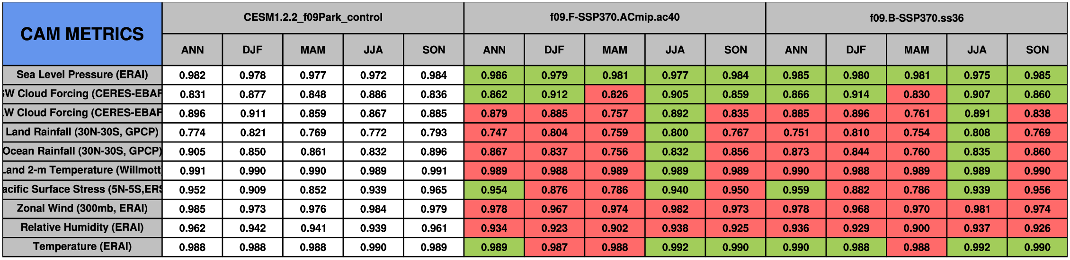Click the Zonal Wind (300mb, ERAI) row label
The height and width of the screenshot is (260, 1070).
point(82,209)
